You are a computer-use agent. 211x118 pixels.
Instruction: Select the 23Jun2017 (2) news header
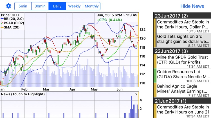(x=182, y=16)
